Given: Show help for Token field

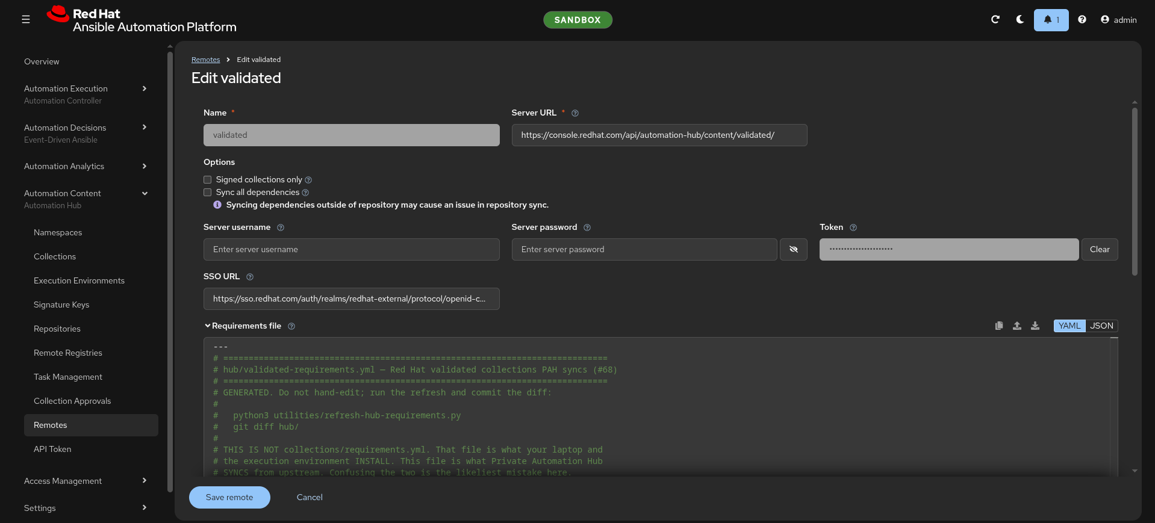Looking at the screenshot, I should click(x=853, y=227).
